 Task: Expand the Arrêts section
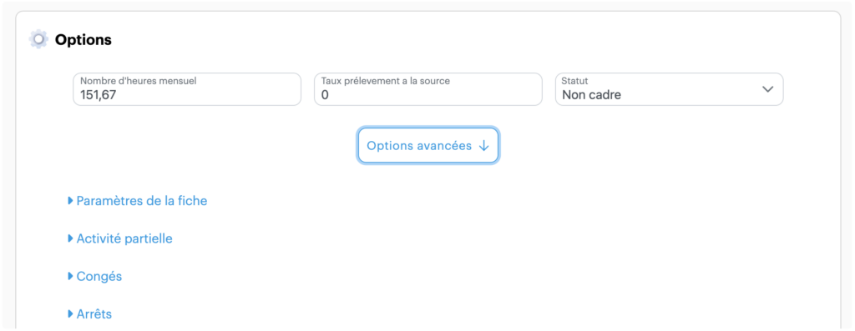(90, 314)
